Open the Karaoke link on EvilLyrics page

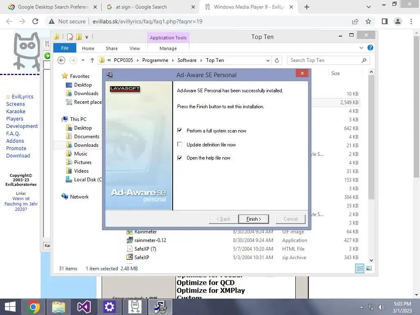[16, 112]
